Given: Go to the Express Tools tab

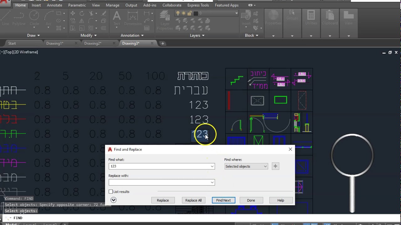Looking at the screenshot, I should (x=198, y=5).
